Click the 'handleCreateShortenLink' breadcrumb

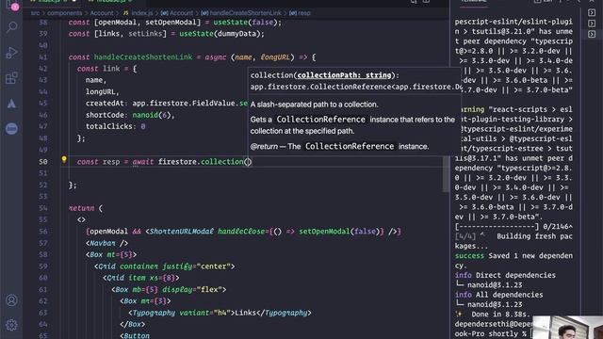pos(241,13)
